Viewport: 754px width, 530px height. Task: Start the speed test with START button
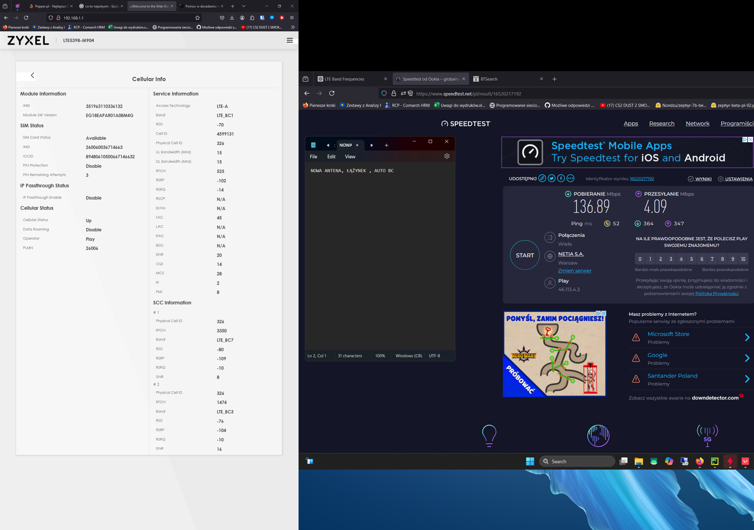coord(525,255)
